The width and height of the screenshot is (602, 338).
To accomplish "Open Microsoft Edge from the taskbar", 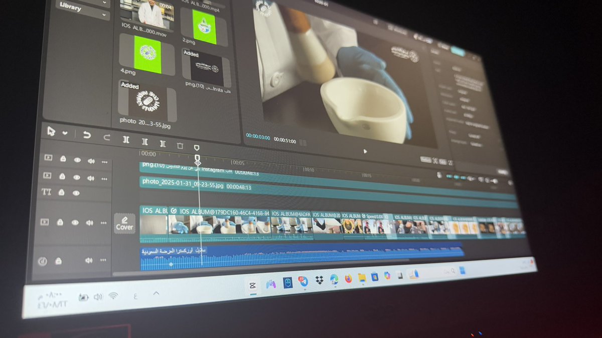I will [334, 279].
